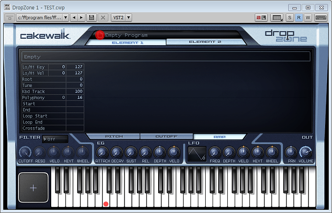
Task: Select the Pitch envelope tab
Action: (x=114, y=136)
